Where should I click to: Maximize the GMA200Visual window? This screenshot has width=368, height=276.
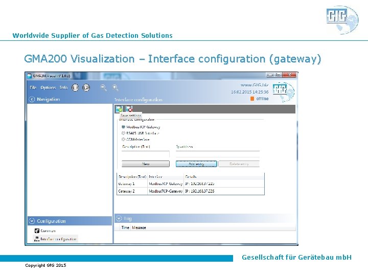[x=279, y=75]
